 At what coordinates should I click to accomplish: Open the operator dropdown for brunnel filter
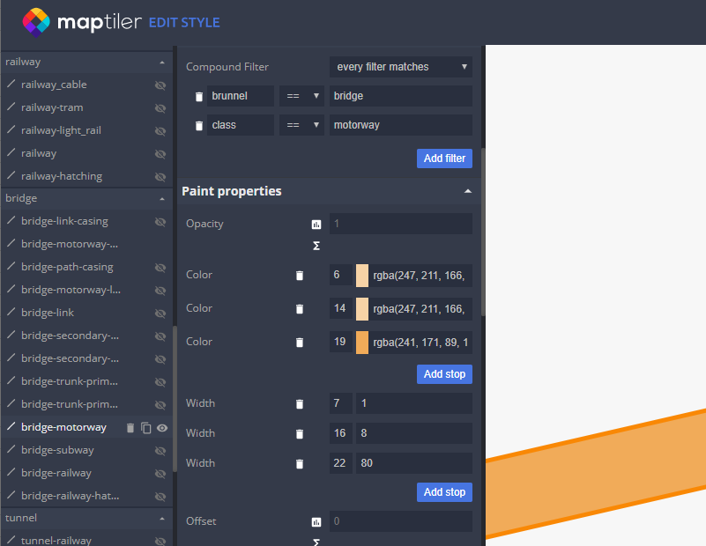click(x=301, y=96)
